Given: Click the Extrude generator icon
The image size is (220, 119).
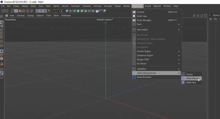Looking at the screenshot, I should [x=78, y=11].
